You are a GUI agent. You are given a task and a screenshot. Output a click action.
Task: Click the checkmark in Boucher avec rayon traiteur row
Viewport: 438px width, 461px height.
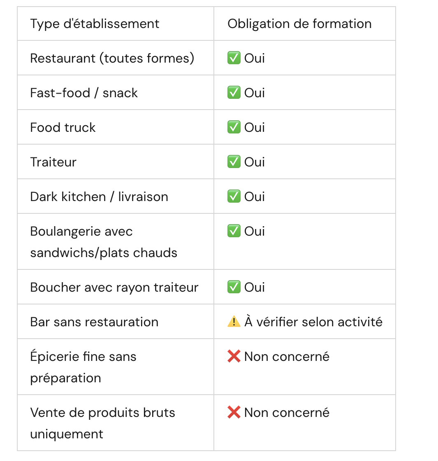(x=234, y=287)
